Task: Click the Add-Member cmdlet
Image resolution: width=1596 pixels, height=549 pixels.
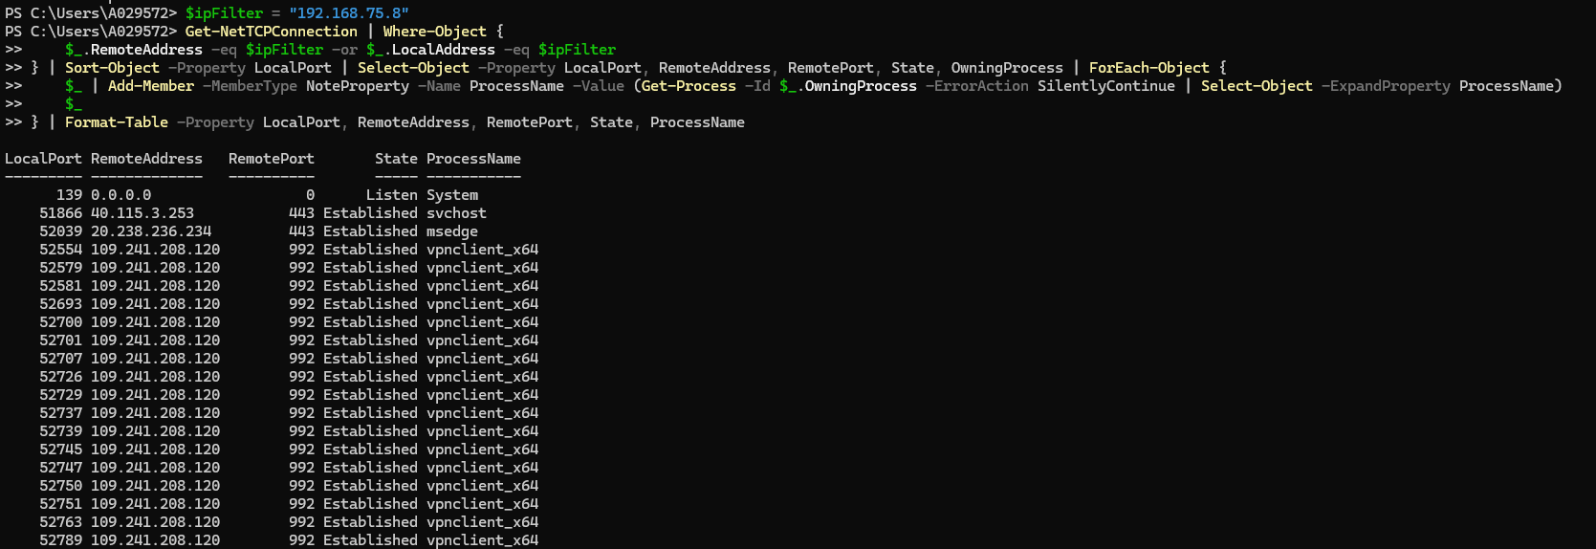Action: 151,86
